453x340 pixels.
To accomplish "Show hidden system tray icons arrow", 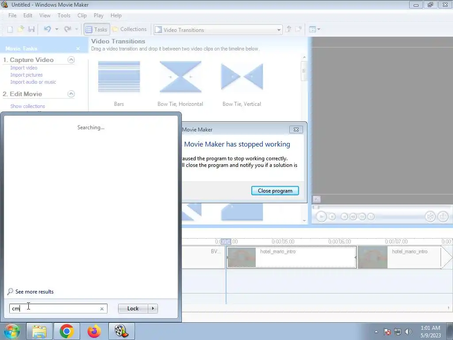I will point(376,332).
